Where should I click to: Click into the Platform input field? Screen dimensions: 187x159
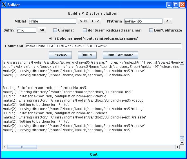click(143, 21)
